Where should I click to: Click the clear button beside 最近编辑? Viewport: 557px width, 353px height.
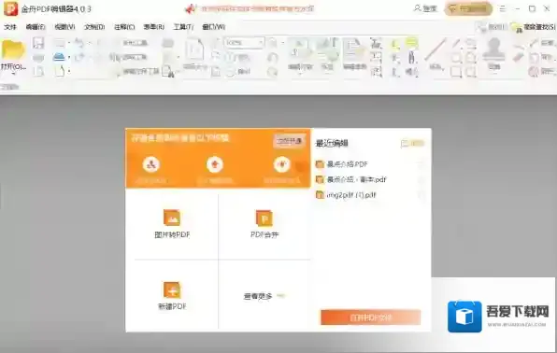coord(412,143)
